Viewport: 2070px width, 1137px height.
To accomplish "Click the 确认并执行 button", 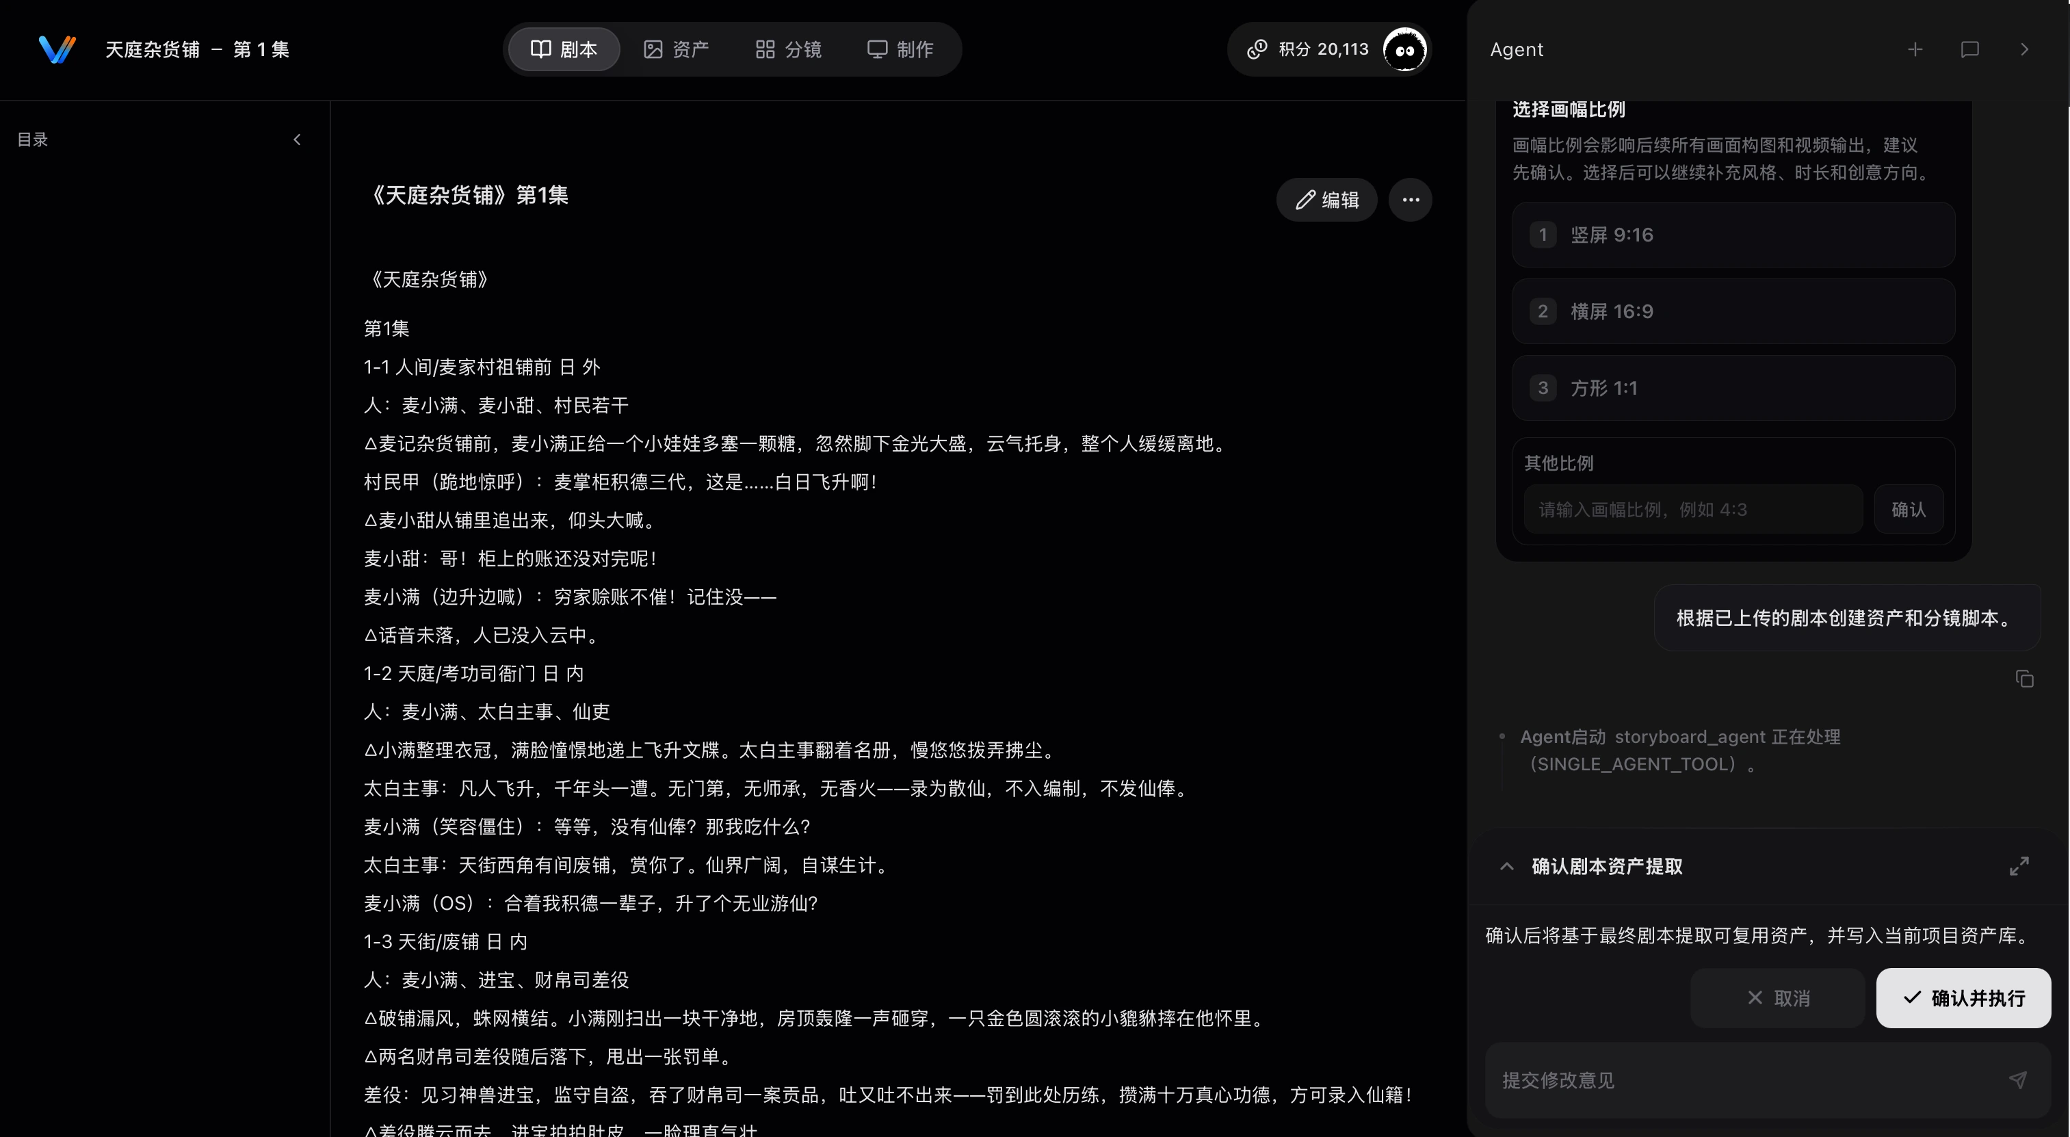I will tap(1963, 998).
